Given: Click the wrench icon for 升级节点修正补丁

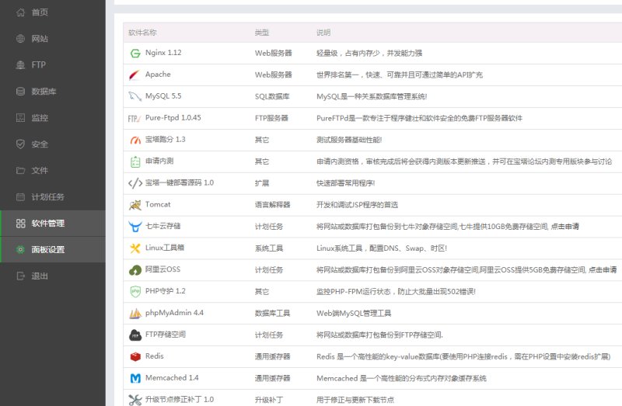Looking at the screenshot, I should (135, 400).
